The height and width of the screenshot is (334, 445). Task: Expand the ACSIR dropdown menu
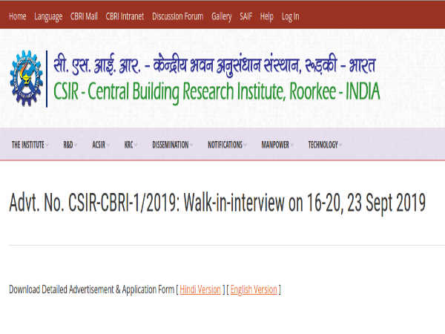click(x=101, y=145)
